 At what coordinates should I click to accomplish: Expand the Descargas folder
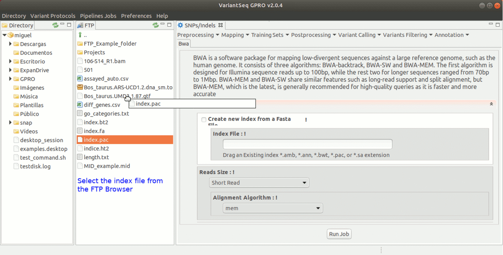click(x=11, y=44)
